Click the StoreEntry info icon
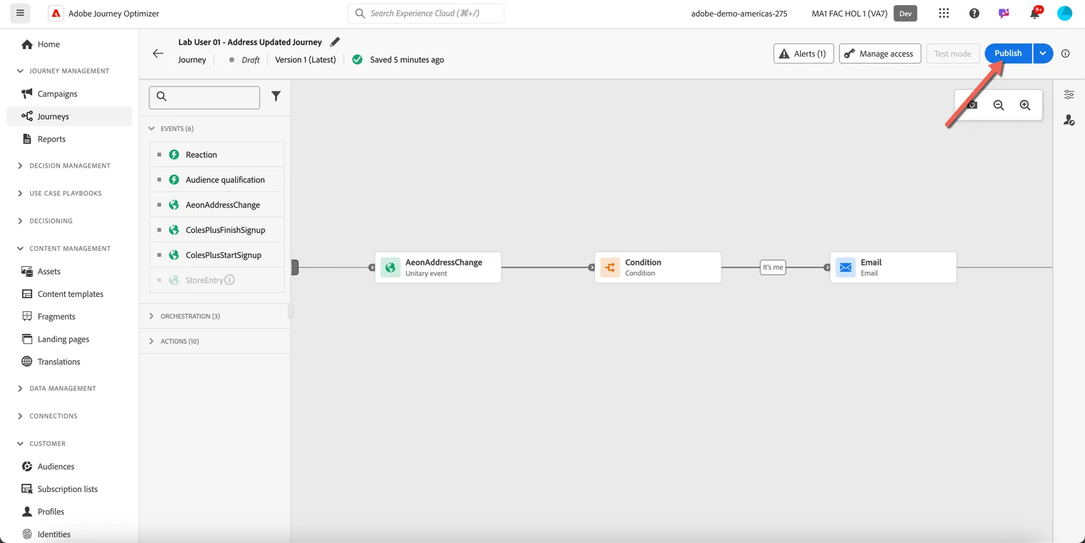 (230, 280)
